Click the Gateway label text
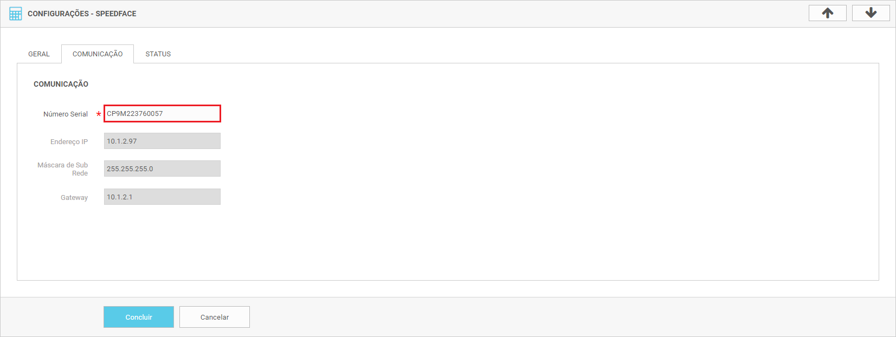Screen dimensions: 896x337 tap(74, 198)
